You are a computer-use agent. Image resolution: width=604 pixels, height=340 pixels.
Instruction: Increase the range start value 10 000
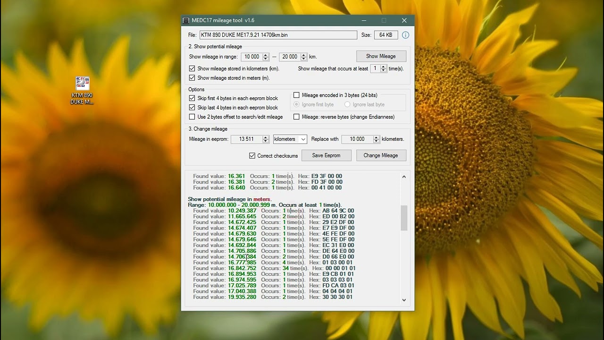pos(266,55)
